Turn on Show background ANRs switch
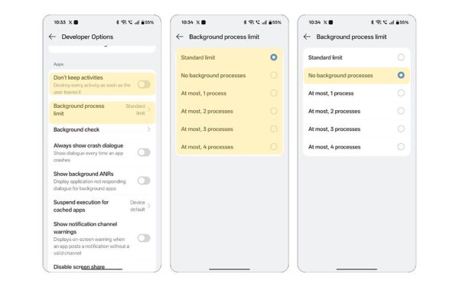Viewport: 459px width, 287px height. point(144,181)
